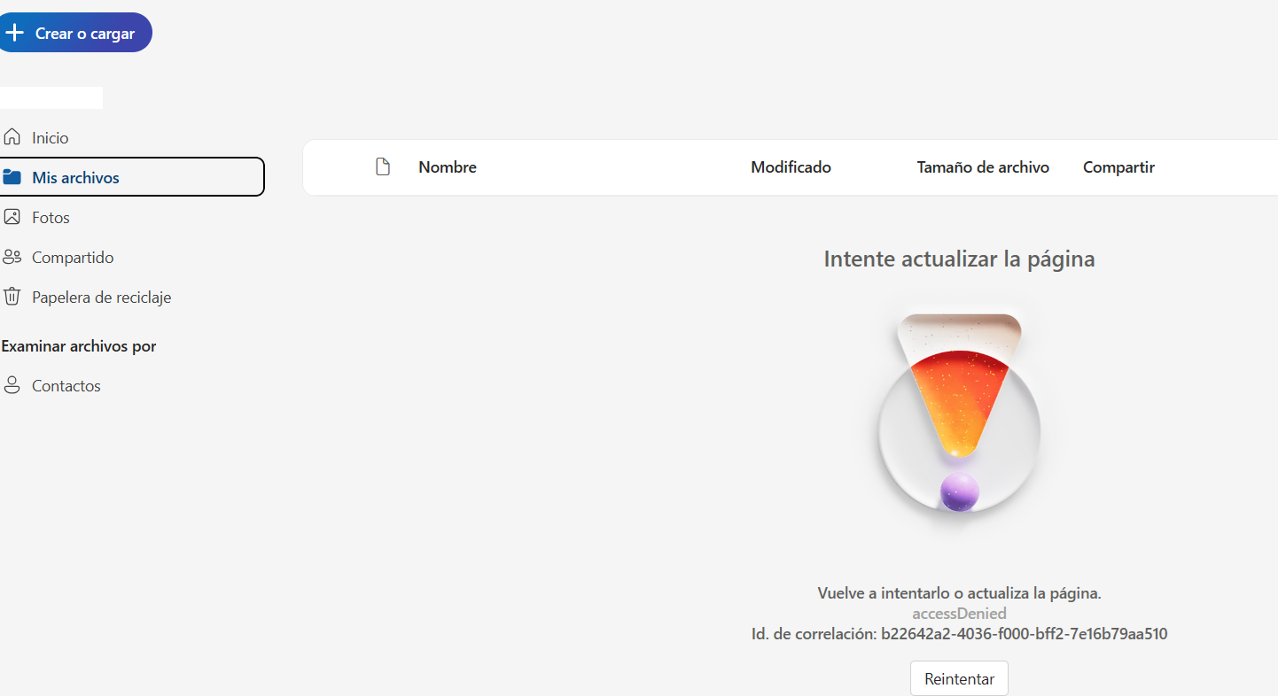The height and width of the screenshot is (696, 1278).
Task: Click the Compartido people icon
Action: [12, 257]
